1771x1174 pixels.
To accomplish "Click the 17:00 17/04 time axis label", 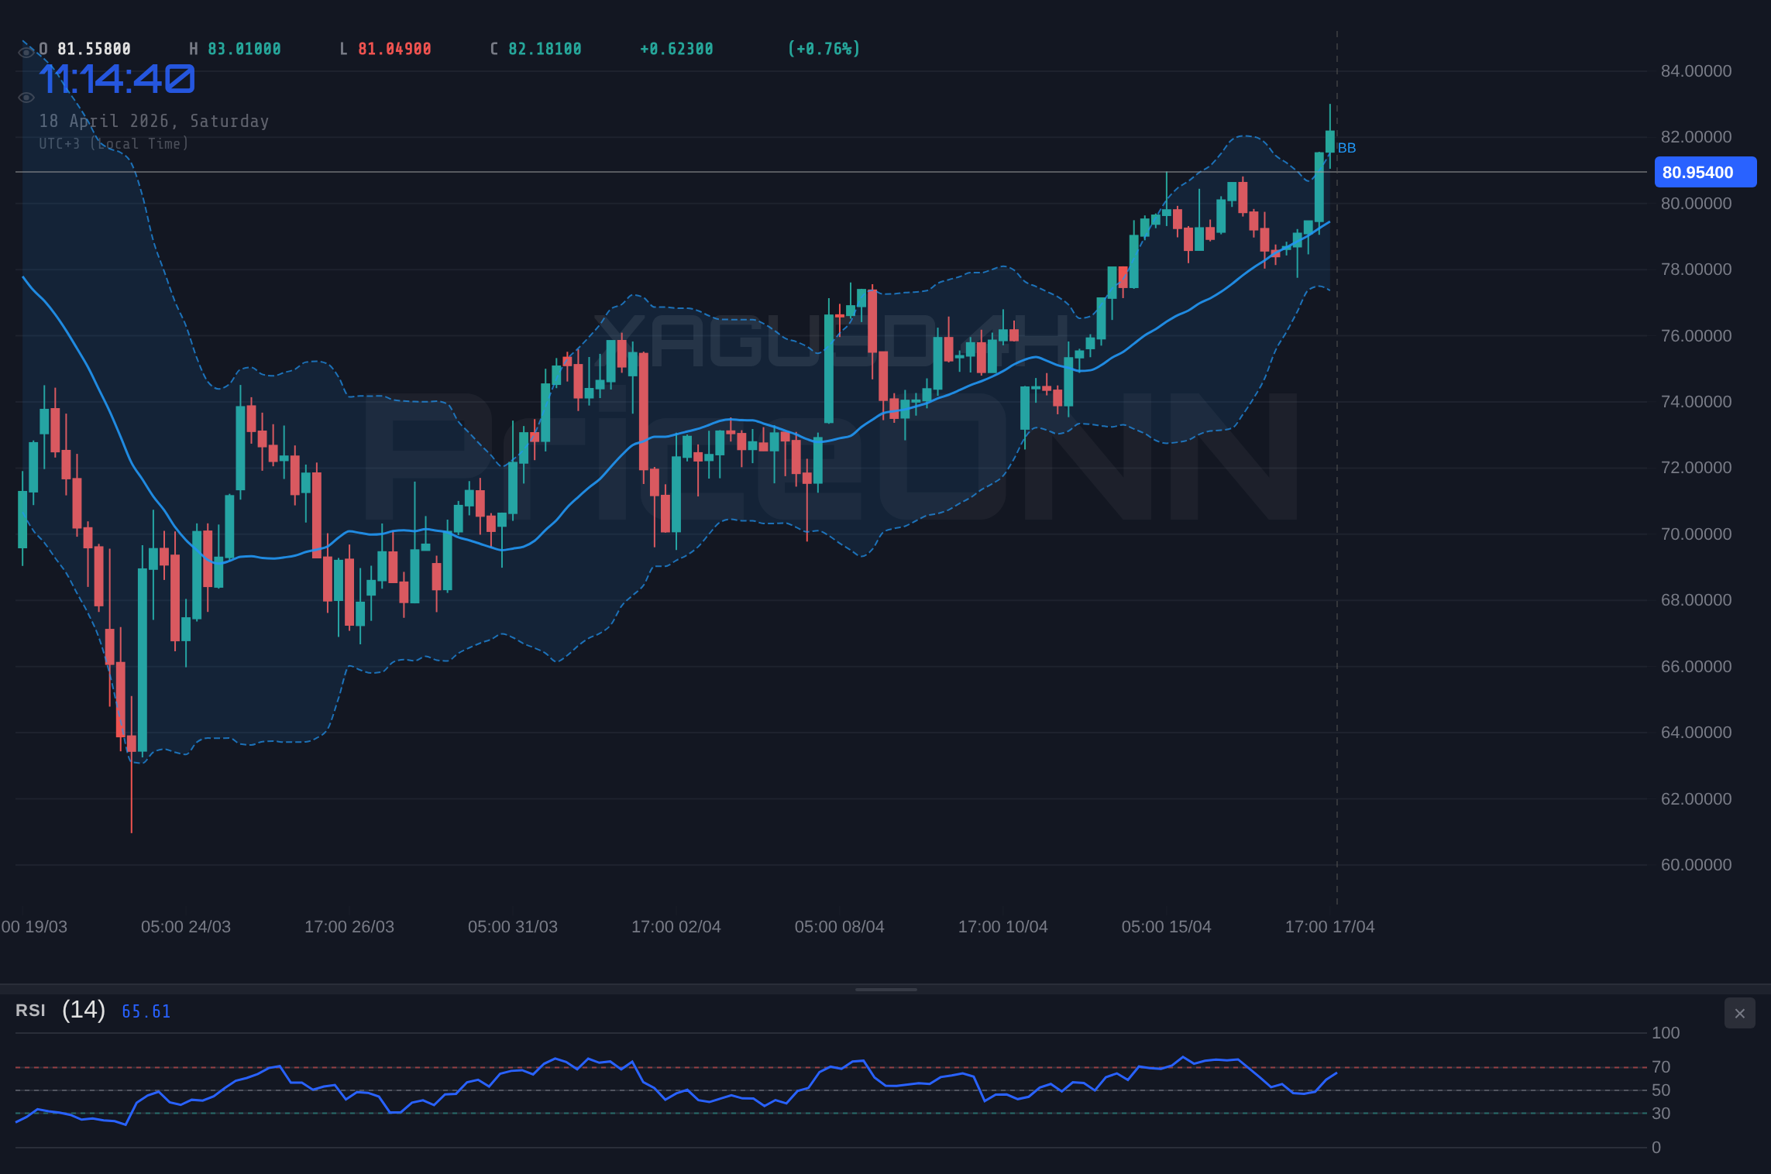I will 1330,927.
